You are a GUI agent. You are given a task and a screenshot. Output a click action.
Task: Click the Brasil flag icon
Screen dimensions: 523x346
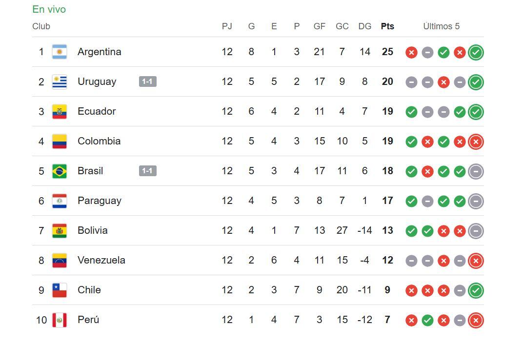click(60, 171)
